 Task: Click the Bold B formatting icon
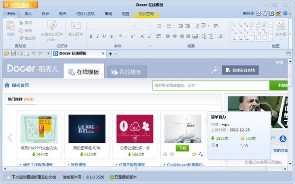click(91, 36)
